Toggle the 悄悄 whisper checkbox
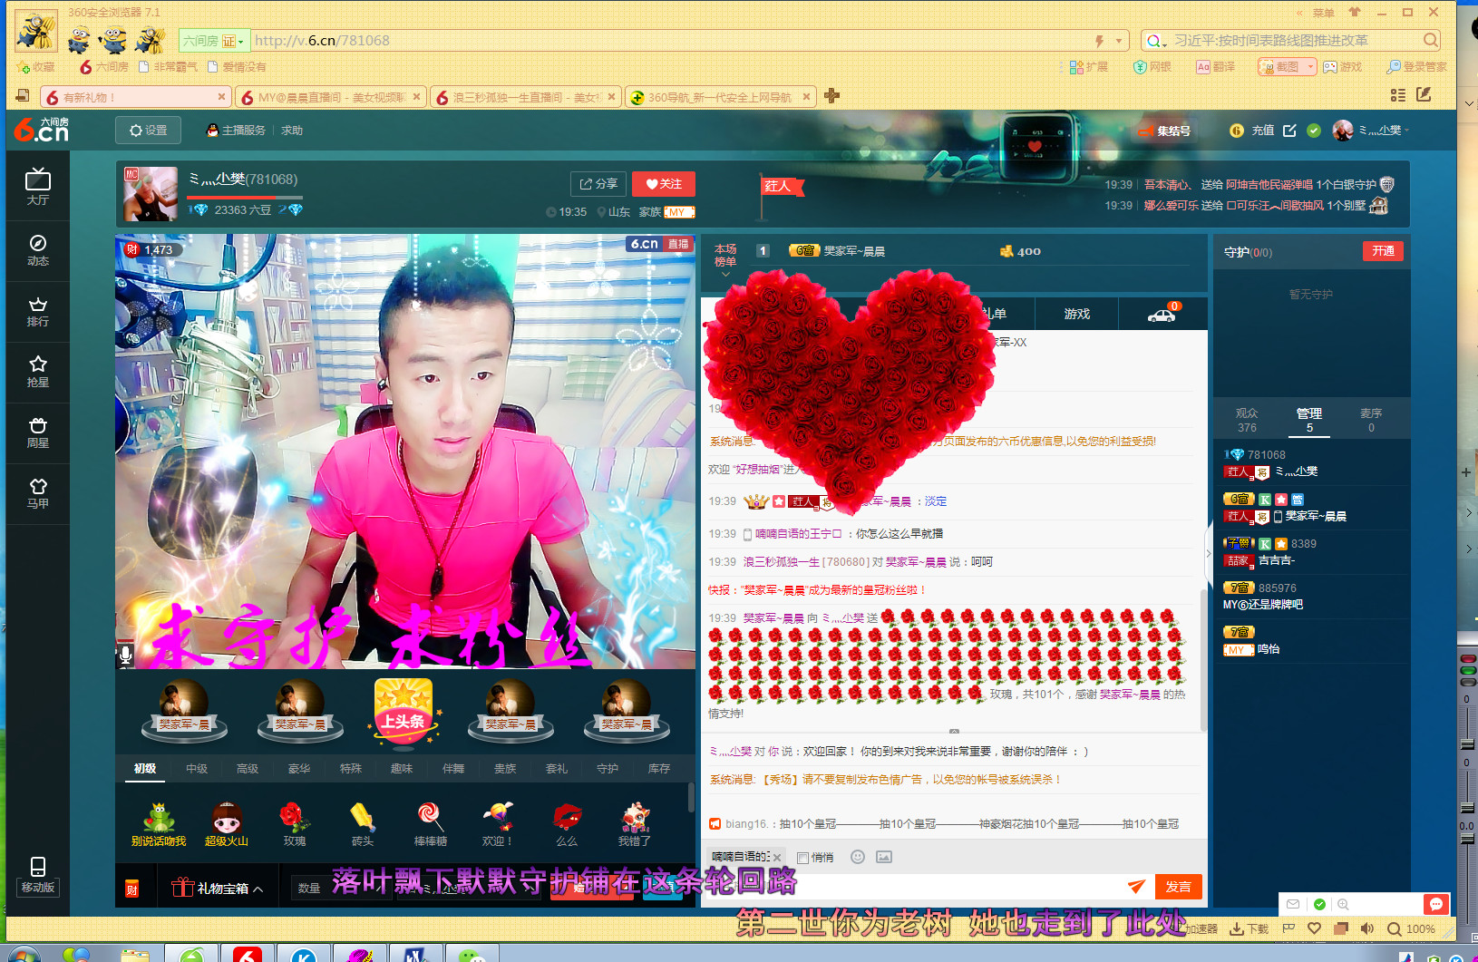 click(x=802, y=858)
